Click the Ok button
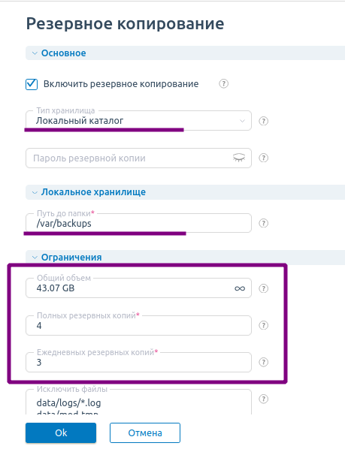Image resolution: width=345 pixels, height=449 pixels. pos(61,432)
